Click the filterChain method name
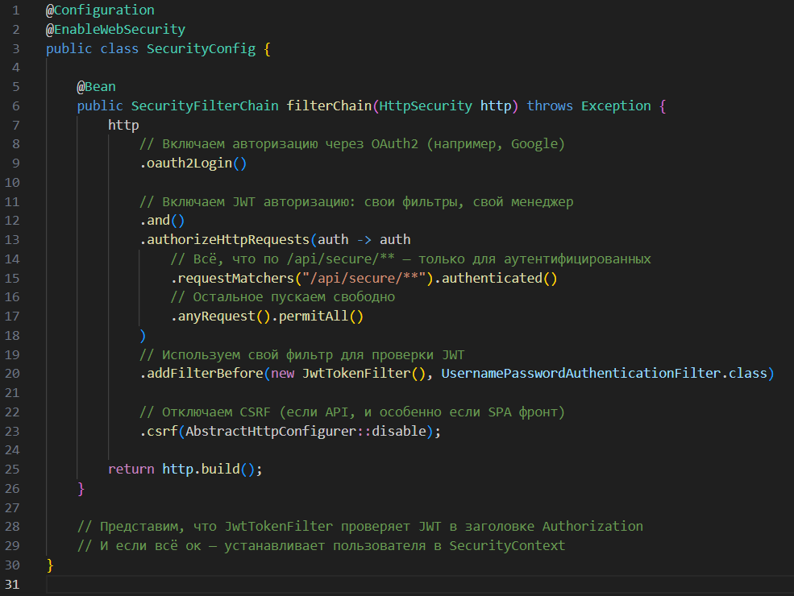 tap(329, 106)
